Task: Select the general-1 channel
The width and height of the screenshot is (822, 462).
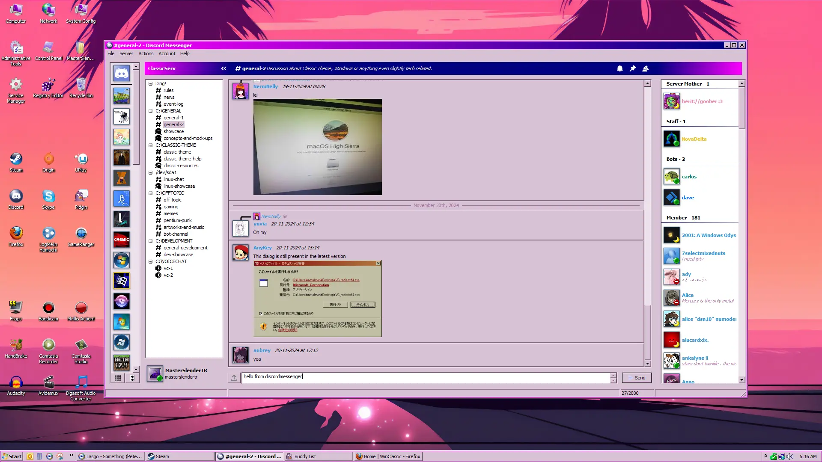Action: 173,118
